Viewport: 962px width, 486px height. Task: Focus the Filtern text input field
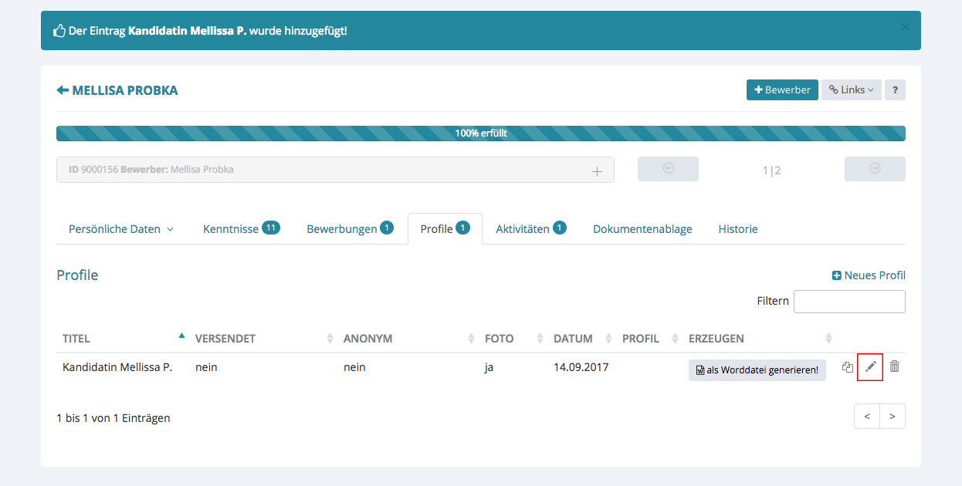pyautogui.click(x=849, y=302)
